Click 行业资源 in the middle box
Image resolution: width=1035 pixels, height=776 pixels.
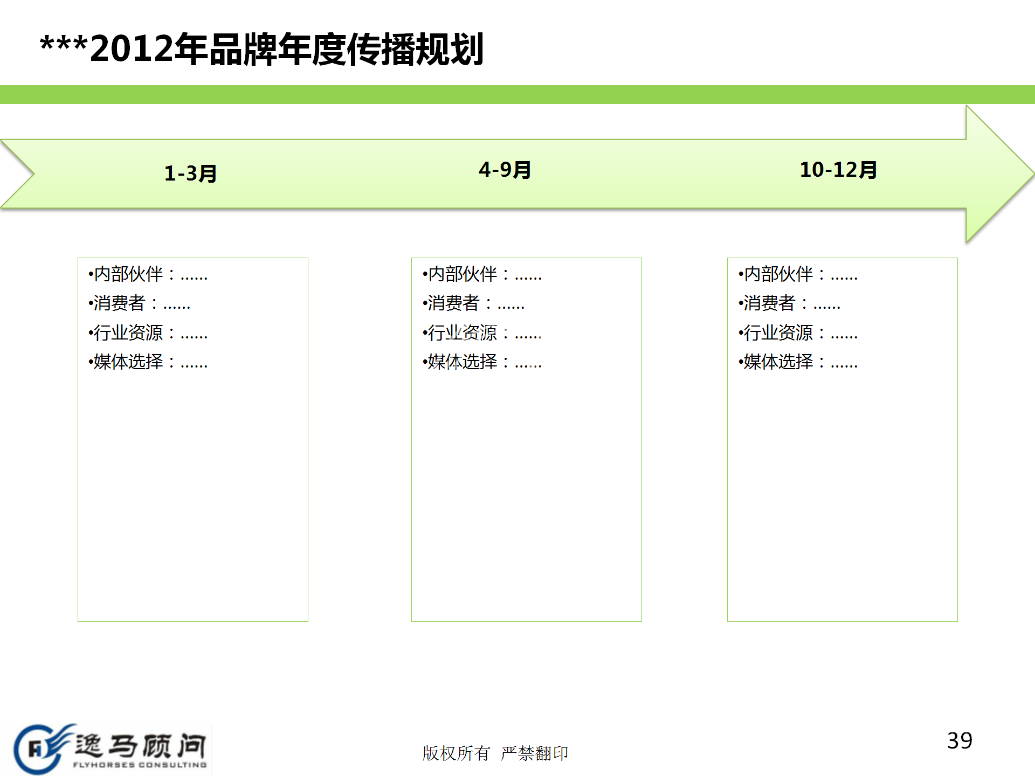(x=463, y=333)
